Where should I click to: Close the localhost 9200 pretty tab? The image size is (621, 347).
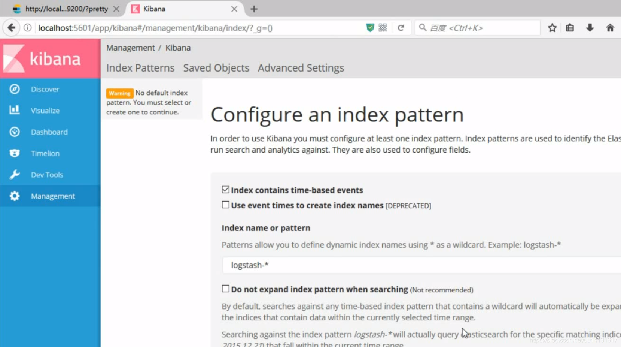(116, 9)
